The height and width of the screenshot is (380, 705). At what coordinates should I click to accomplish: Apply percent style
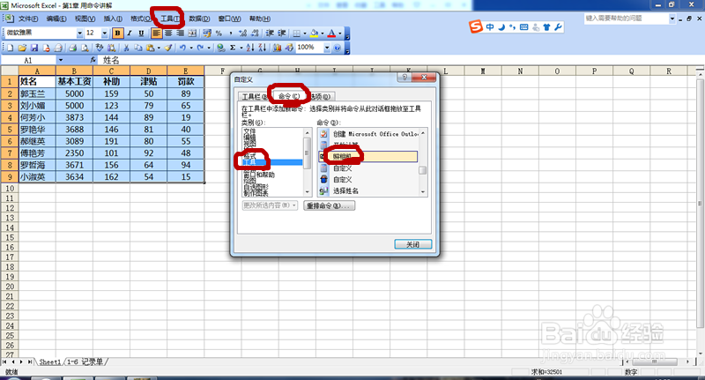pos(219,33)
